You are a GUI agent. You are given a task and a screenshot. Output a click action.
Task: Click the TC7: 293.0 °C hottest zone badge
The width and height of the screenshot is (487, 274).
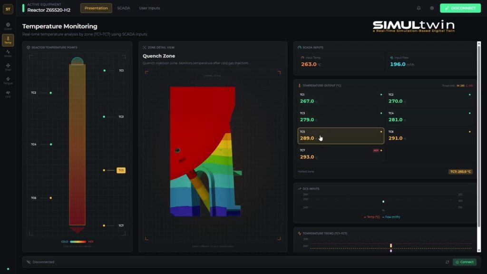(460, 171)
